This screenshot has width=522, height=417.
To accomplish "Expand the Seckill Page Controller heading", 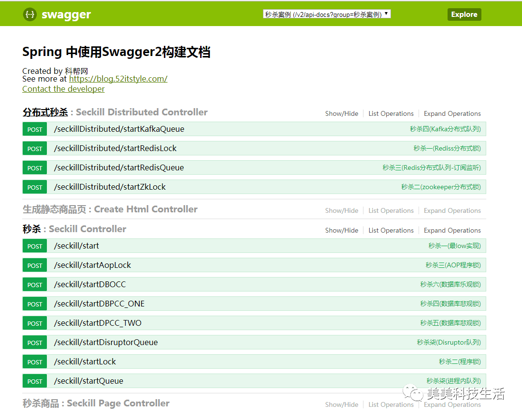I will 96,403.
